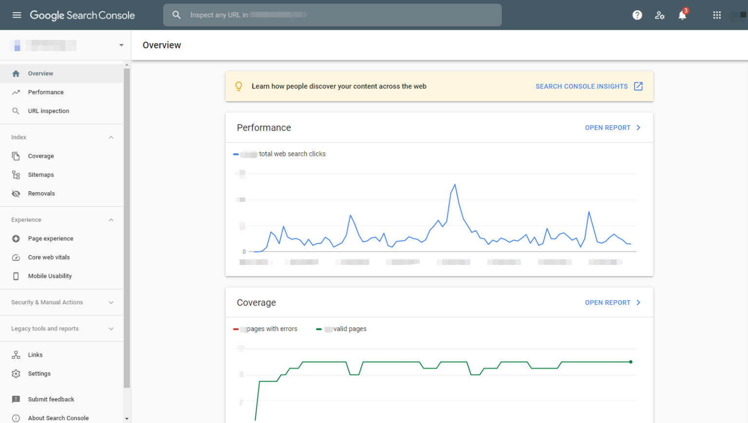Open the Google apps grid

[x=717, y=15]
